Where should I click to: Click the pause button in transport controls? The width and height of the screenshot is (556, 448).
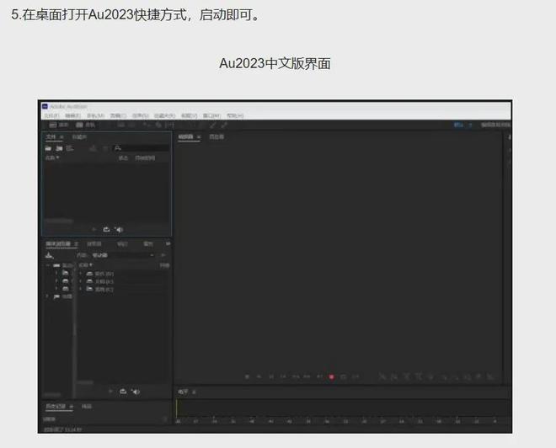(271, 376)
